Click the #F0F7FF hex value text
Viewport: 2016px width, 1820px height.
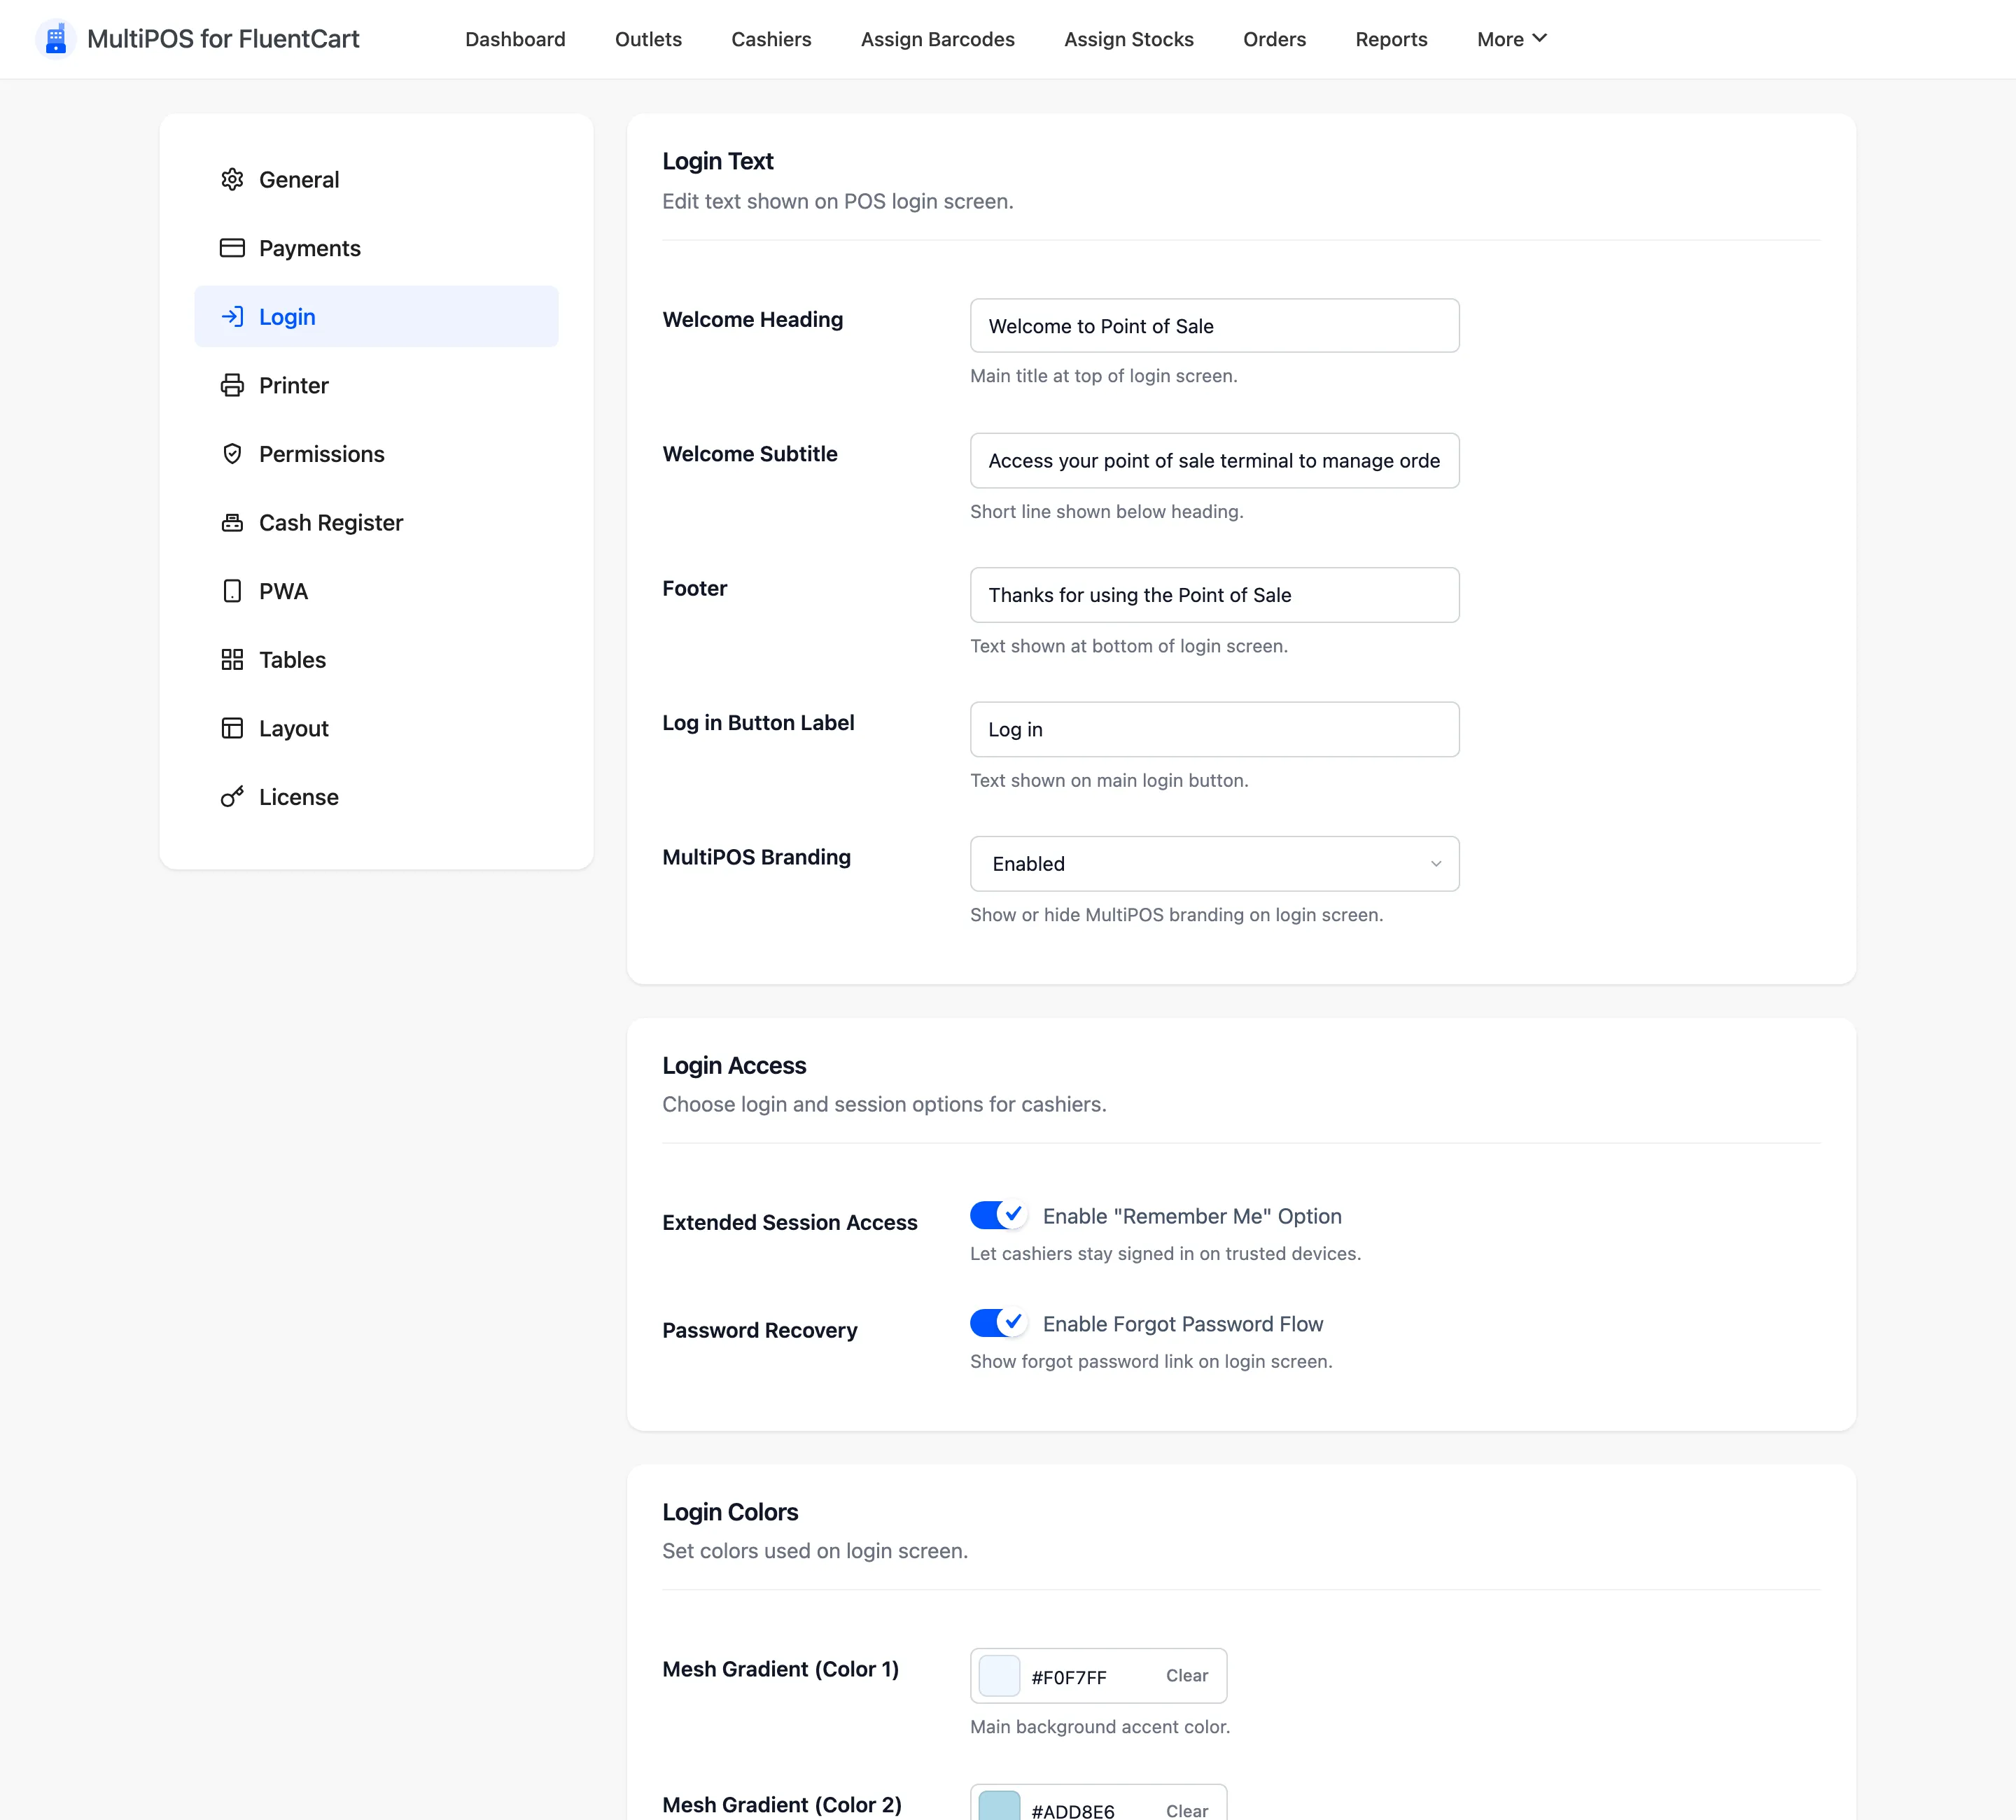coord(1069,1677)
